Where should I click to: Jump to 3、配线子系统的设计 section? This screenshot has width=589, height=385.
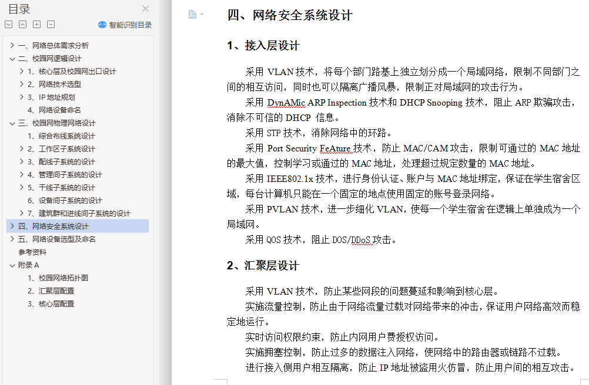[x=61, y=161]
